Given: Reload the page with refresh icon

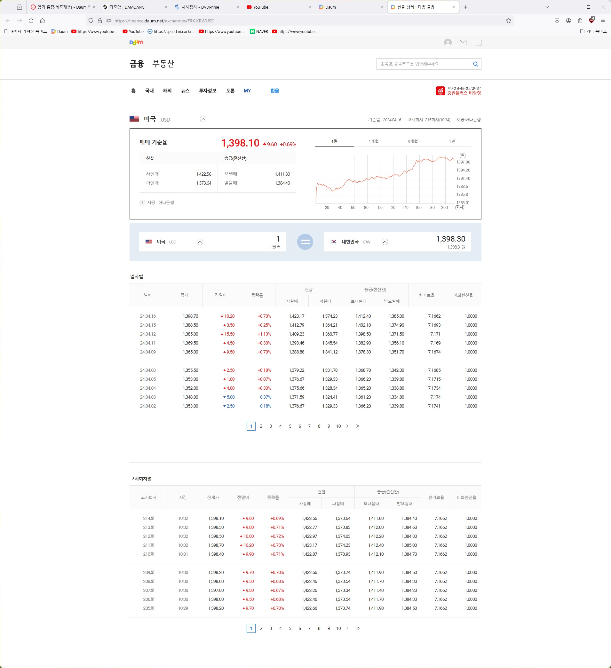Looking at the screenshot, I should tap(31, 20).
